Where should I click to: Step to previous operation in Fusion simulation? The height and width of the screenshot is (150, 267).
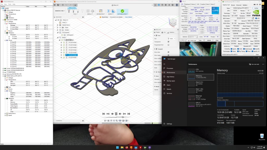(x=108, y=114)
